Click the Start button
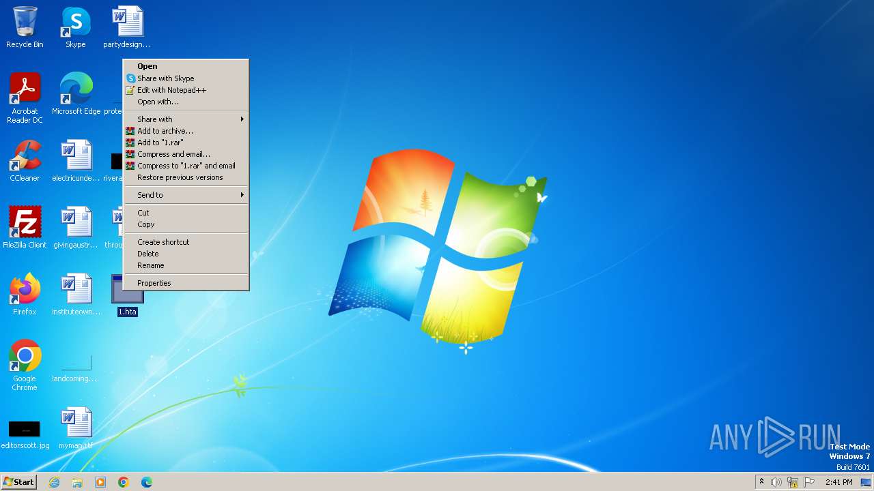This screenshot has height=491, width=874. tap(18, 482)
